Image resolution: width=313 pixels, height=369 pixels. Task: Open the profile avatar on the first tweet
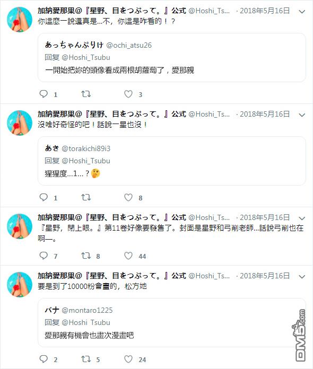coord(20,20)
